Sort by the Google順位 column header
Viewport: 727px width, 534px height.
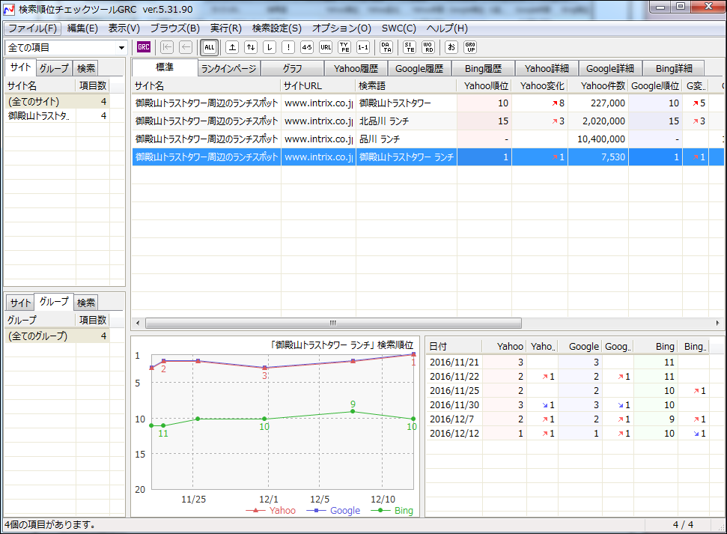655,86
